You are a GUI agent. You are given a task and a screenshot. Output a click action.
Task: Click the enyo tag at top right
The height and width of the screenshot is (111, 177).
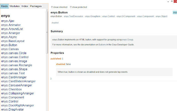coord(175,12)
